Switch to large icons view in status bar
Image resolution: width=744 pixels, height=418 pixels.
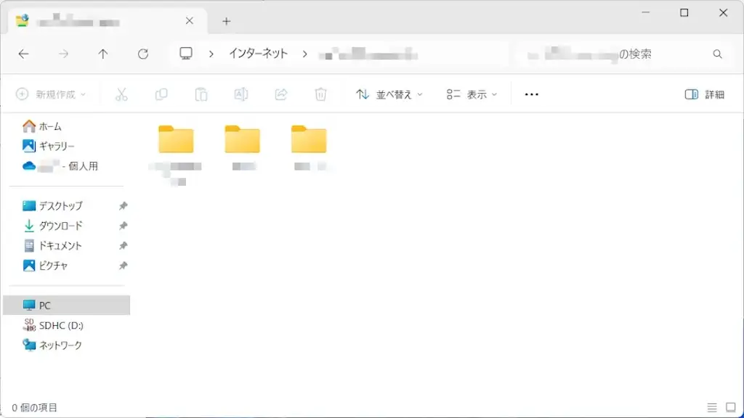pyautogui.click(x=731, y=408)
